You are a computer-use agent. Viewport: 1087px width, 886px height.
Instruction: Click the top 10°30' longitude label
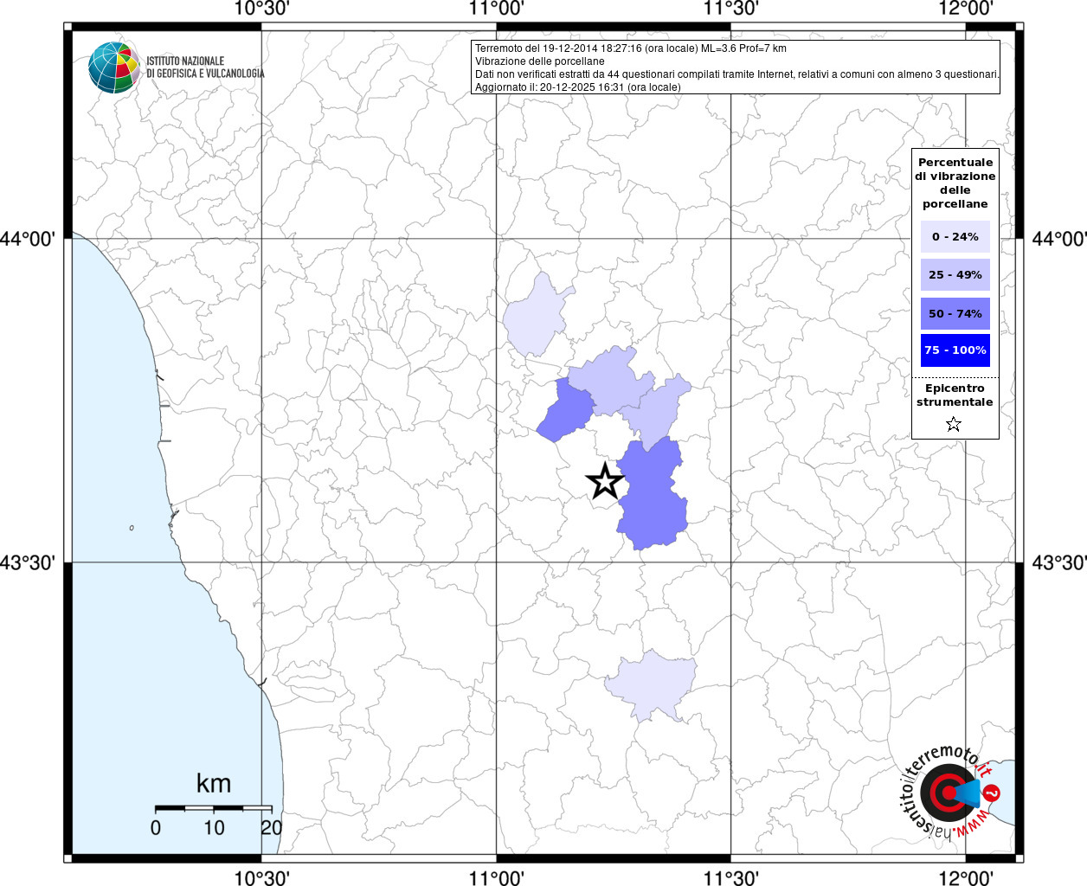(x=261, y=9)
